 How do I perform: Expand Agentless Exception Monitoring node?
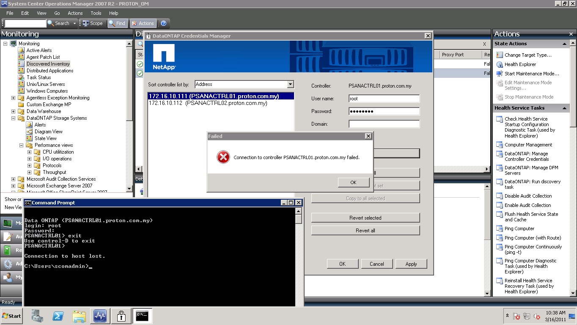[x=14, y=98]
